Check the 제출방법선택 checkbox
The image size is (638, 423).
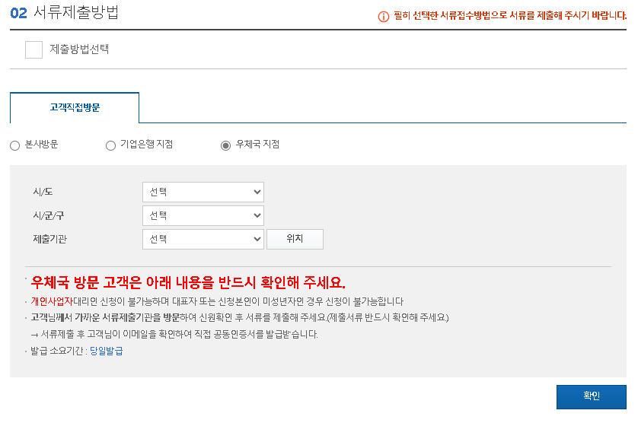pos(33,49)
